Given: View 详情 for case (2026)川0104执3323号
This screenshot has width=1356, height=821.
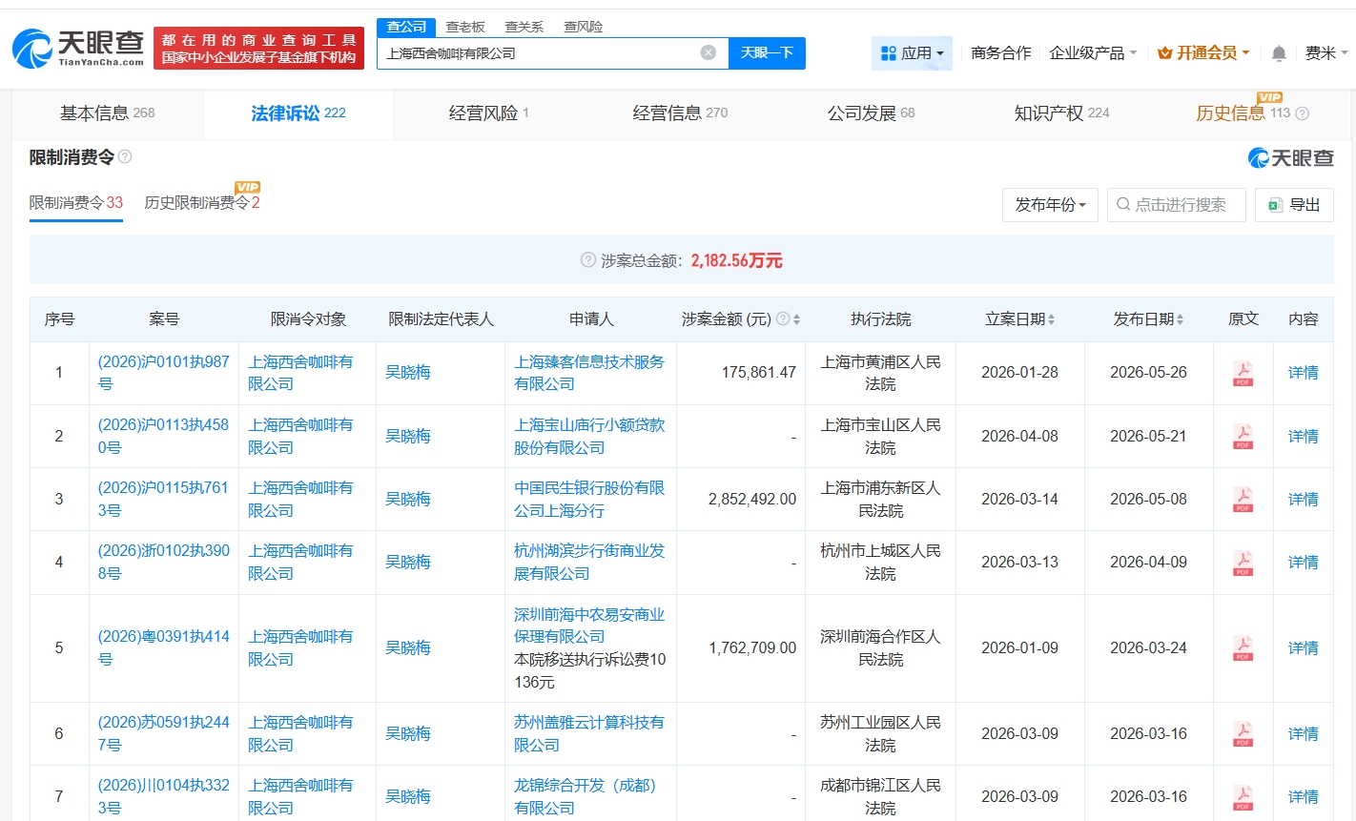Looking at the screenshot, I should [x=1304, y=796].
